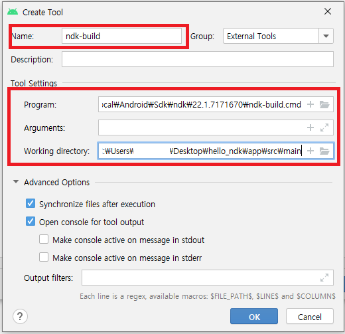This screenshot has height=334, width=345.
Task: Click the arrow button of the Group combo box
Action: click(x=326, y=36)
